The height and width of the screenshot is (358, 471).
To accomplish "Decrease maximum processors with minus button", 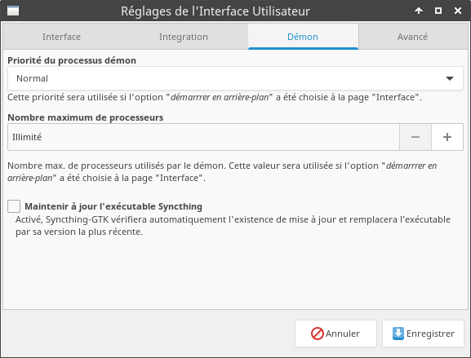I will 415,137.
